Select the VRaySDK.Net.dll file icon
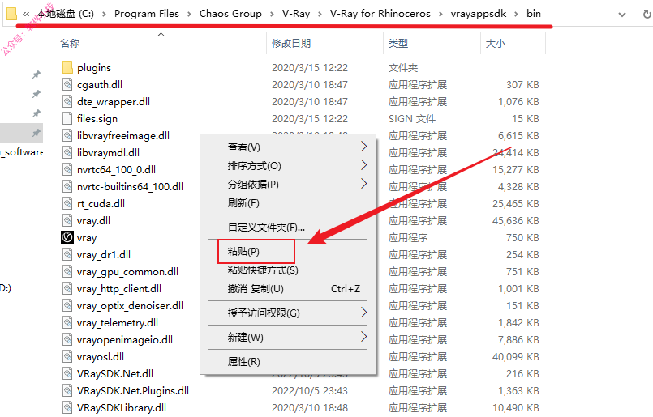This screenshot has width=653, height=417. pos(67,374)
